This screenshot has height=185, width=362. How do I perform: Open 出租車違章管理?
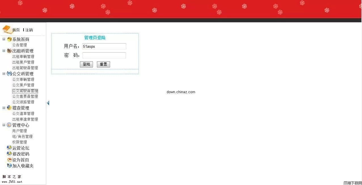25,119
